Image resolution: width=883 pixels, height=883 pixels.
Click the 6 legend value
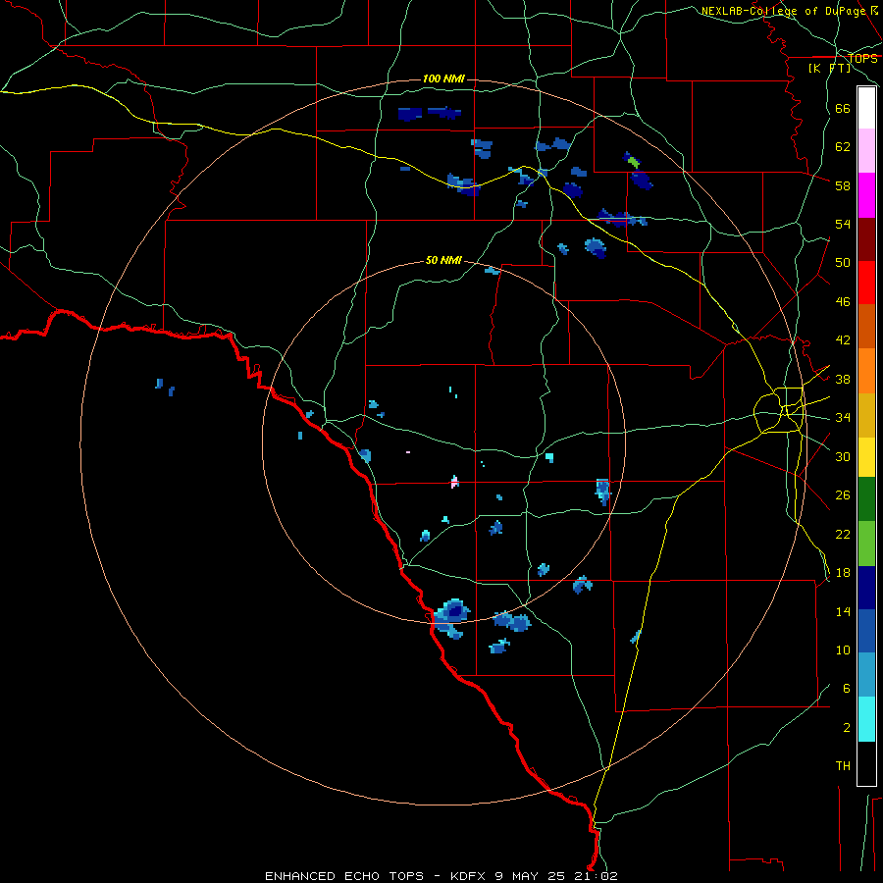(847, 688)
